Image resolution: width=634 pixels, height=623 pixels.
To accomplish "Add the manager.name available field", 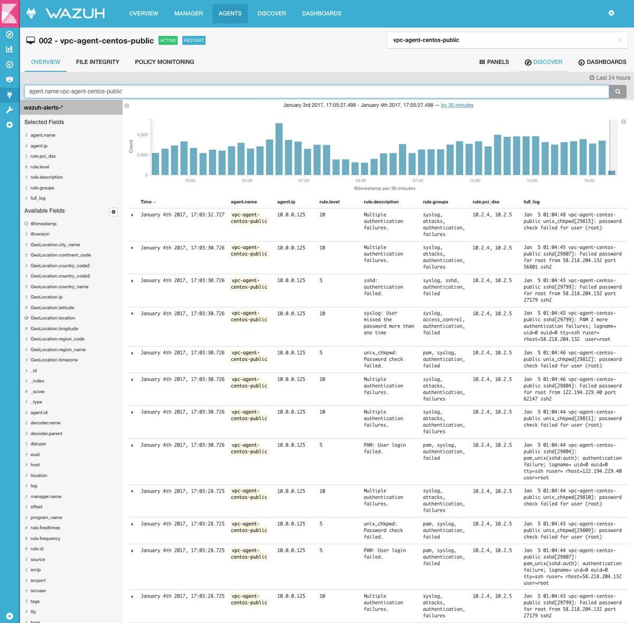I will pyautogui.click(x=46, y=497).
